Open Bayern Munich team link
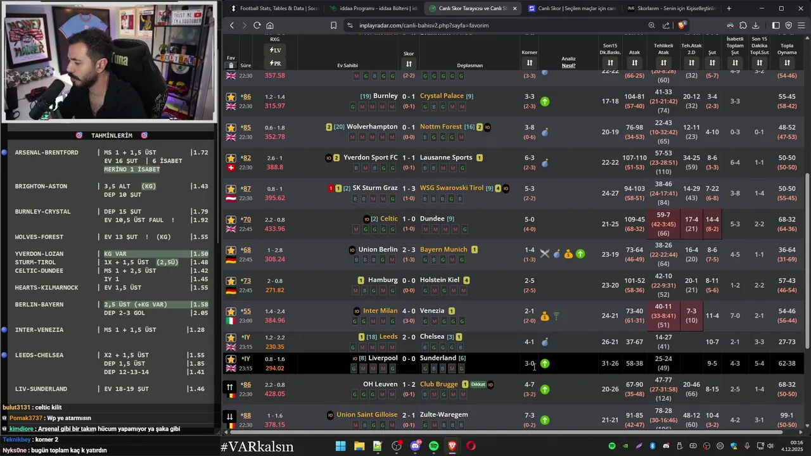The image size is (811, 456). 444,250
